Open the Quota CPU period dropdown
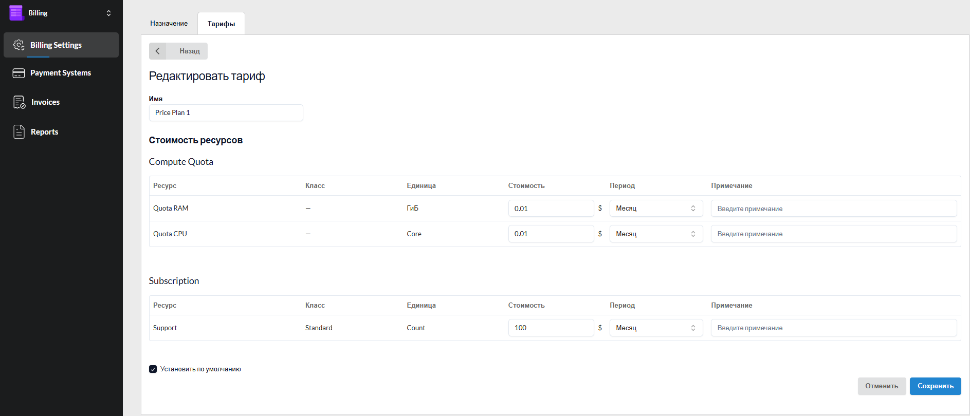This screenshot has height=416, width=970. [x=656, y=234]
